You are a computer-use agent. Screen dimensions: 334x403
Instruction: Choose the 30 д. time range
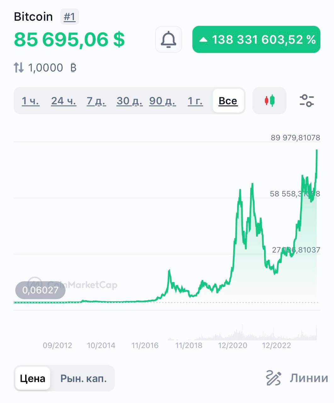point(129,101)
